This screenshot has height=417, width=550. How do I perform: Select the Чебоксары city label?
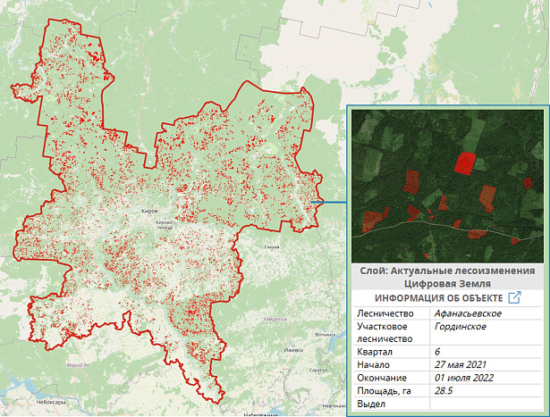click(x=51, y=403)
